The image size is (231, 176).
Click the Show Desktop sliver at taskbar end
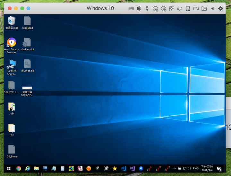[225, 169]
